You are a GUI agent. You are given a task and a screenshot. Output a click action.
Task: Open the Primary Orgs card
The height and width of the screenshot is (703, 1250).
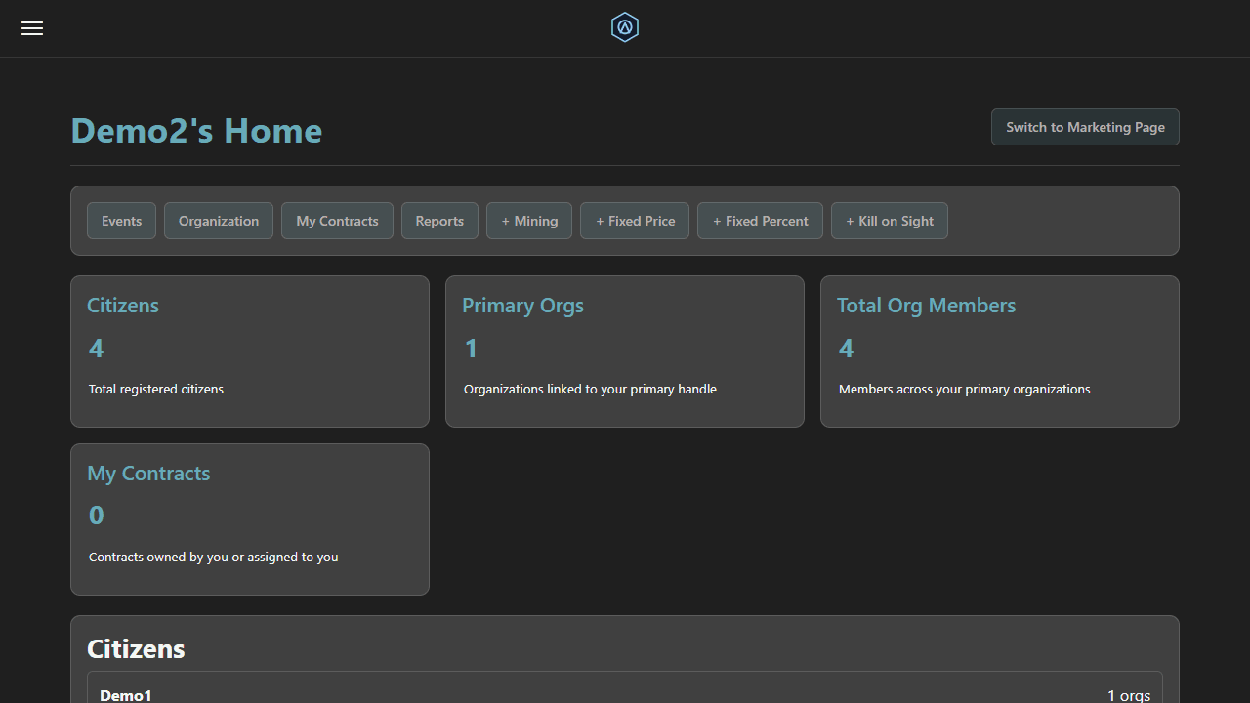(624, 351)
